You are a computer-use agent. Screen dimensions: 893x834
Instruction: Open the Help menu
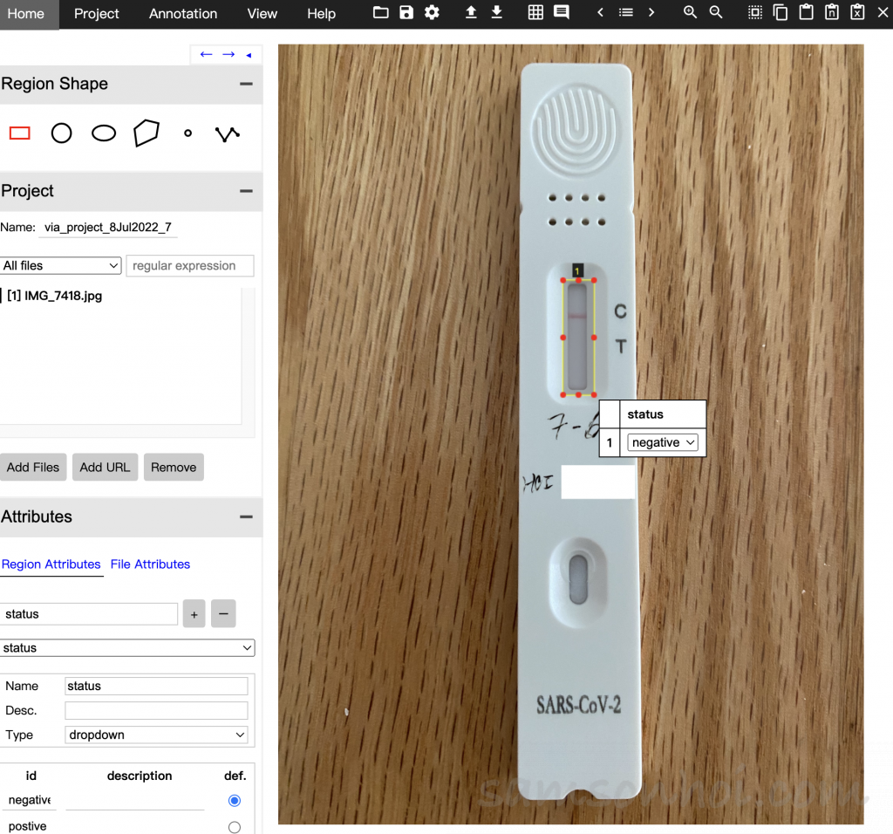pyautogui.click(x=321, y=14)
